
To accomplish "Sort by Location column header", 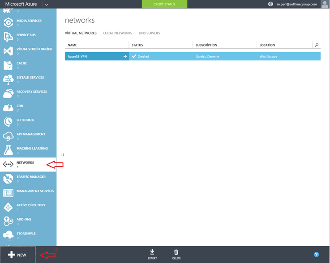I will [x=267, y=45].
